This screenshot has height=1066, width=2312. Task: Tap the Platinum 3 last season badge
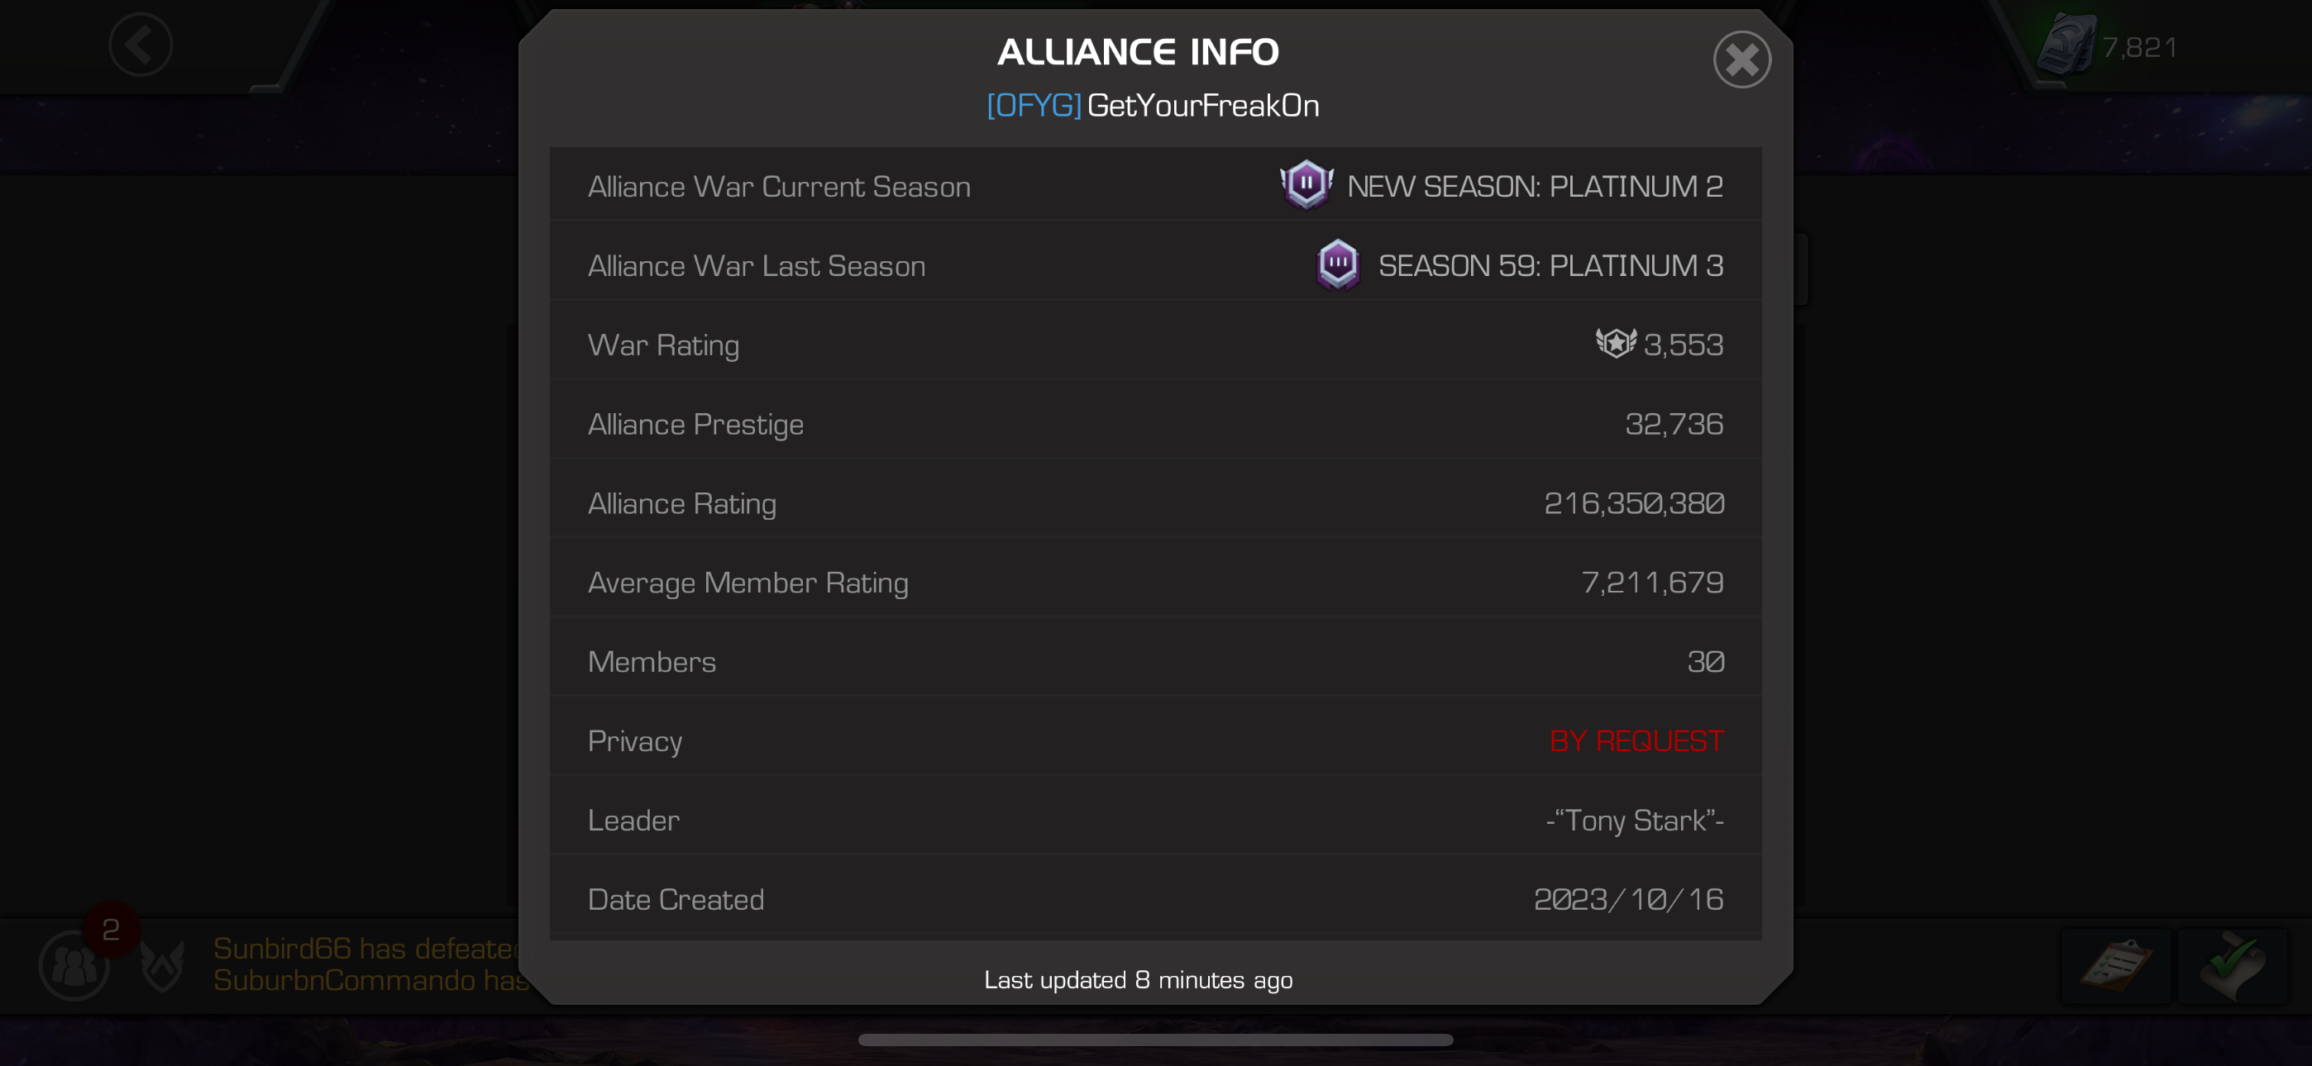[x=1337, y=264]
